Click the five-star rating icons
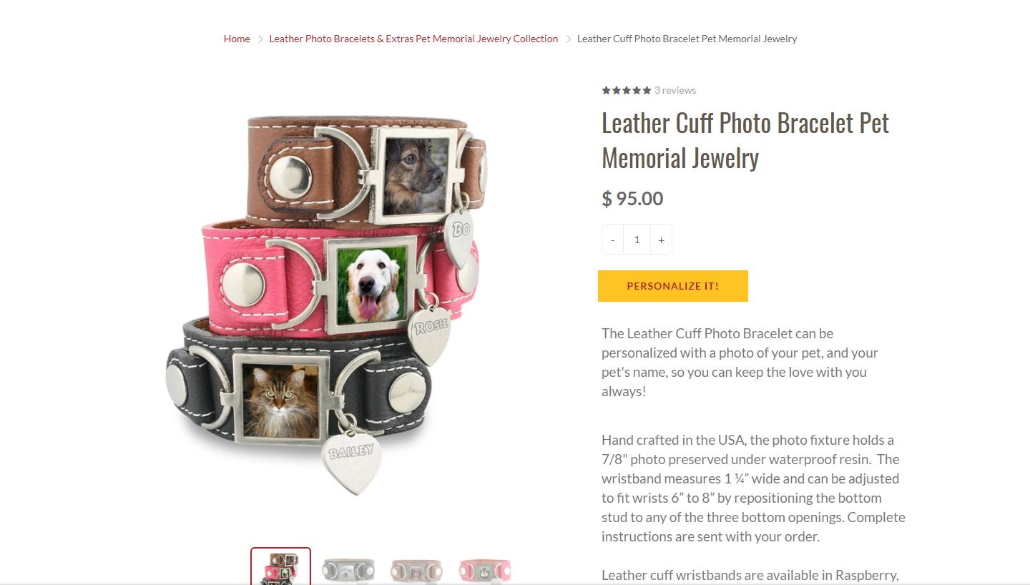 point(627,90)
